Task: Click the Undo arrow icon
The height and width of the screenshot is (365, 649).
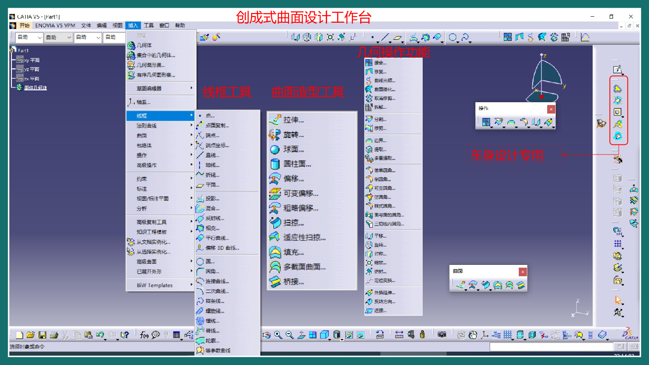Action: coord(100,335)
